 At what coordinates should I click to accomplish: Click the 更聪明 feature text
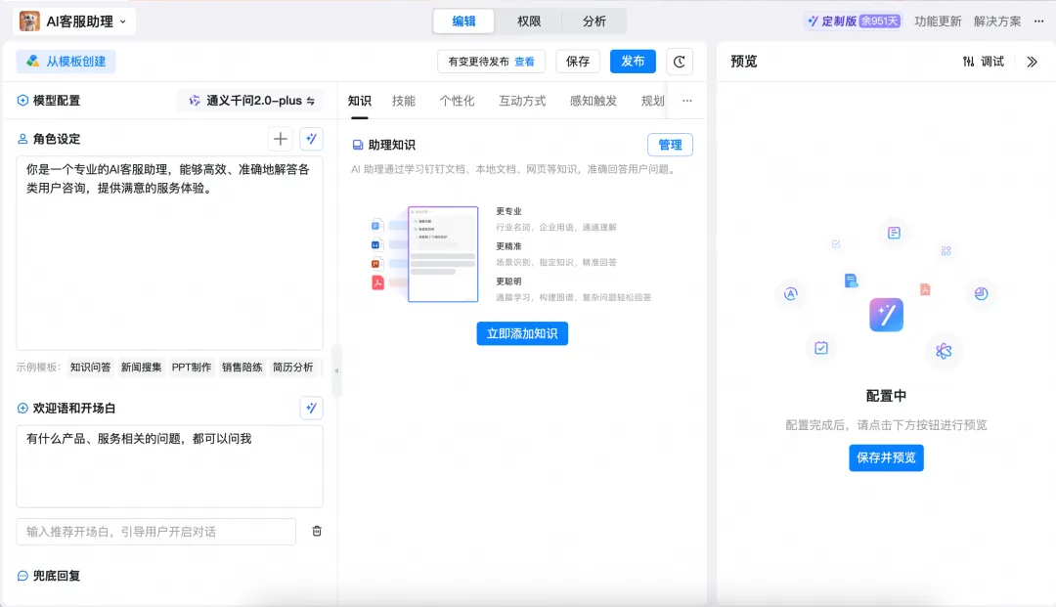[x=508, y=282]
